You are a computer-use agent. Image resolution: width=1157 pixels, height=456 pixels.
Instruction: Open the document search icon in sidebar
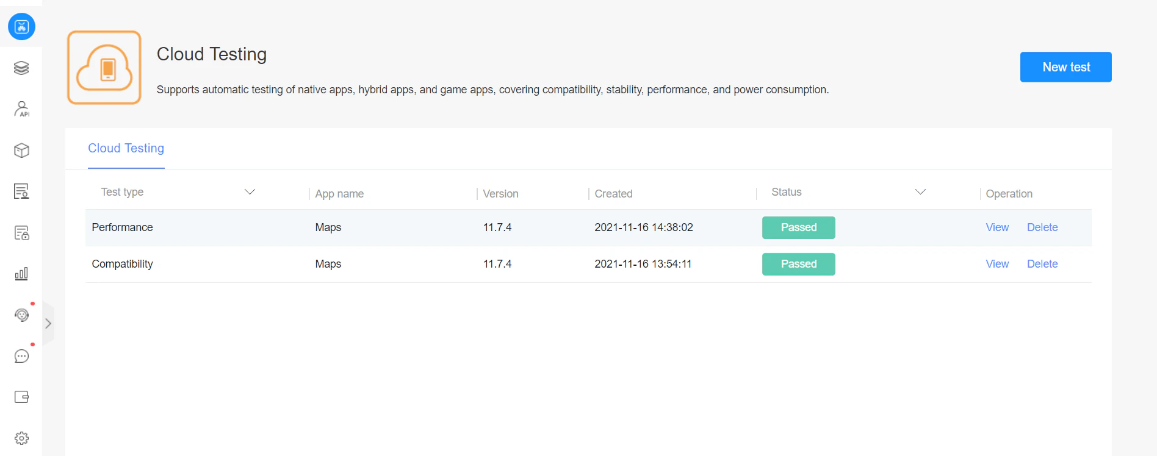21,191
